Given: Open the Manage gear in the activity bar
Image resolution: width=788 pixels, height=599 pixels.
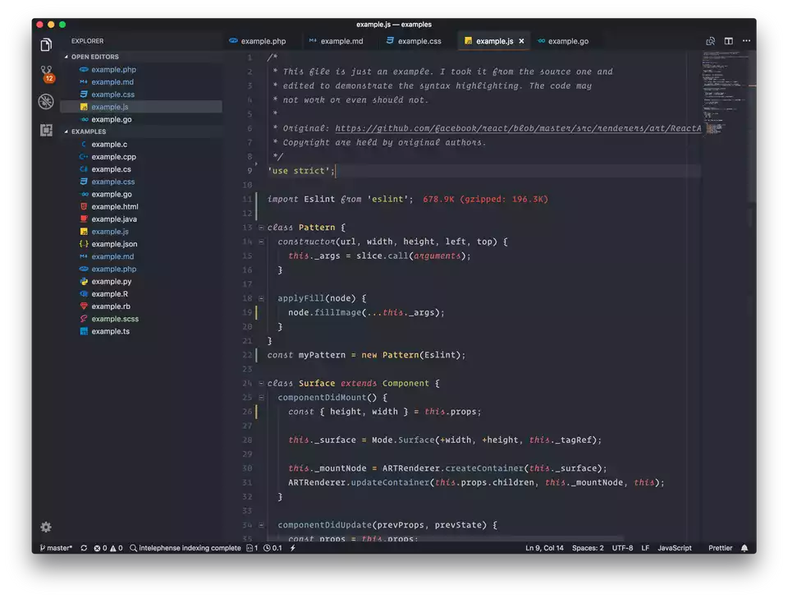Looking at the screenshot, I should [46, 527].
